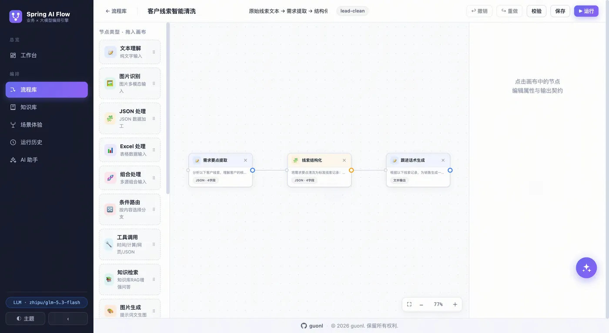609x333 pixels.
Task: Click the drag handle on 条件路由 card
Action: (154, 210)
